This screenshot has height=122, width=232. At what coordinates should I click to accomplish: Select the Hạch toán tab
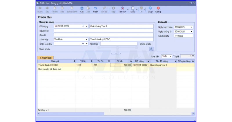(45, 58)
